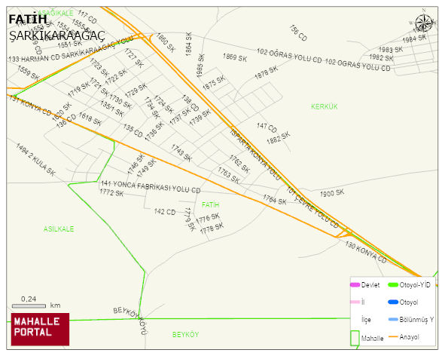445x356 pixels.
Task: Click the 130 KONYA CD road label
Action: point(366,252)
